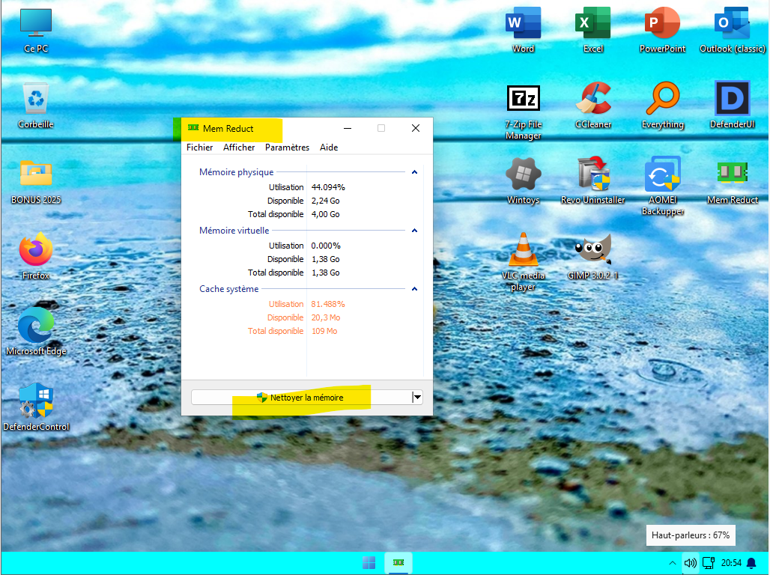Select the 44.094% physical utilisation value
Image resolution: width=770 pixels, height=575 pixels.
tap(328, 187)
